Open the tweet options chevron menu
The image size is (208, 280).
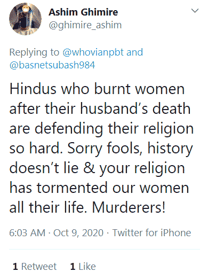(195, 11)
